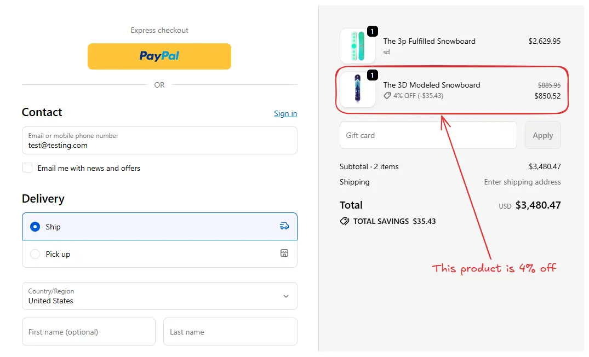This screenshot has width=589, height=357.
Task: Click the Sign in link
Action: (285, 113)
